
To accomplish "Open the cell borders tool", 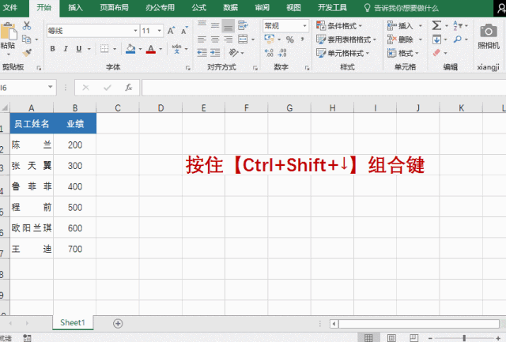I will click(104, 49).
